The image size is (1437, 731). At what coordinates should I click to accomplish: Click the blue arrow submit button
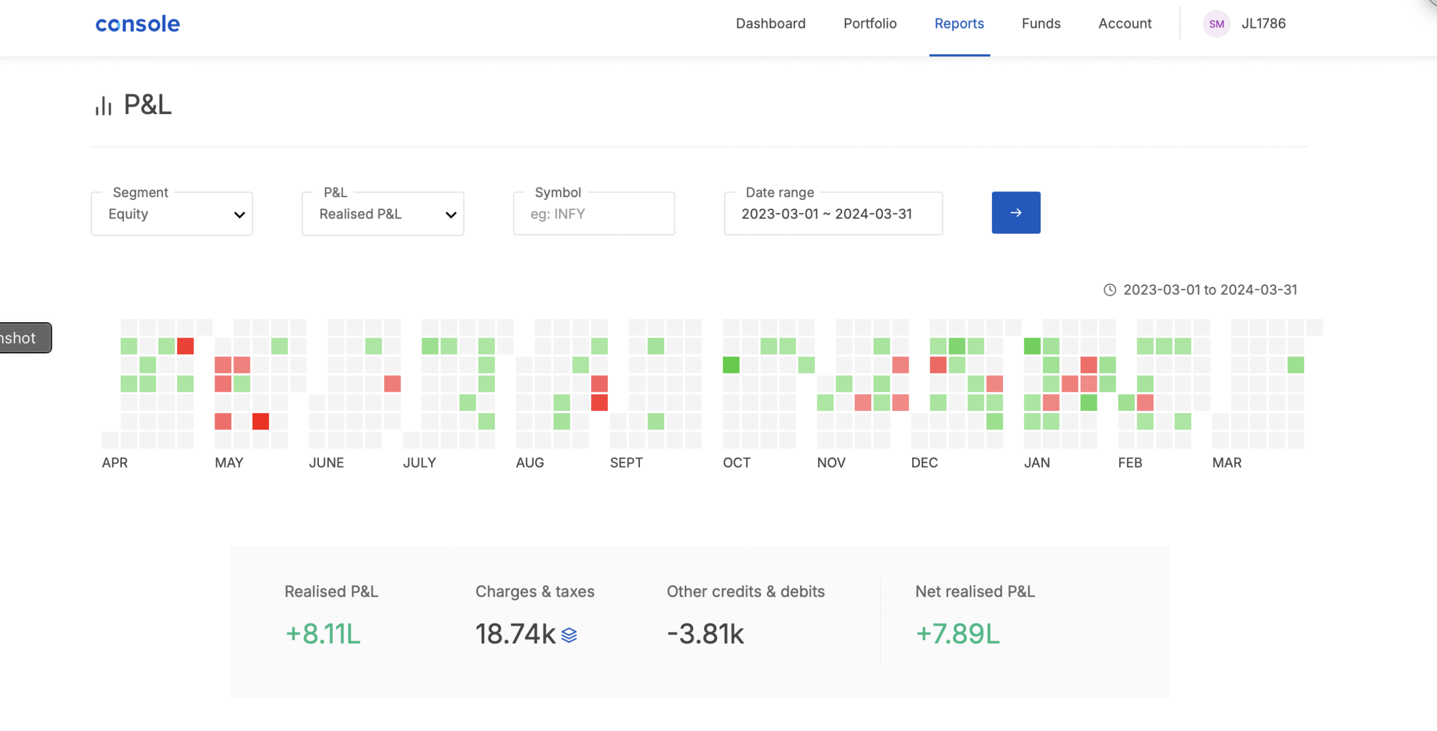point(1015,213)
